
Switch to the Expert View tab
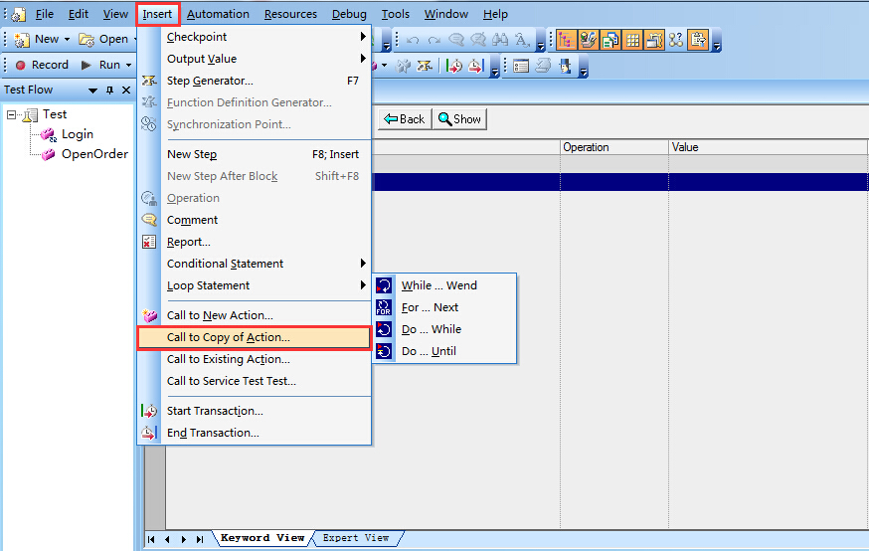pyautogui.click(x=356, y=538)
